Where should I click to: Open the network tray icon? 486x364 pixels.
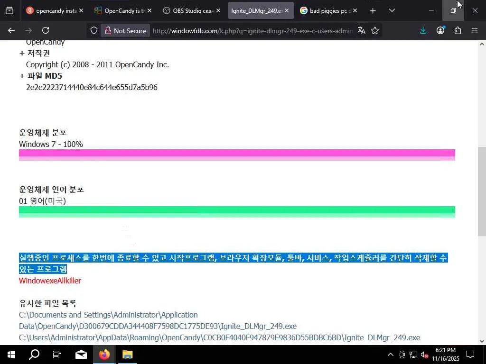pyautogui.click(x=413, y=355)
